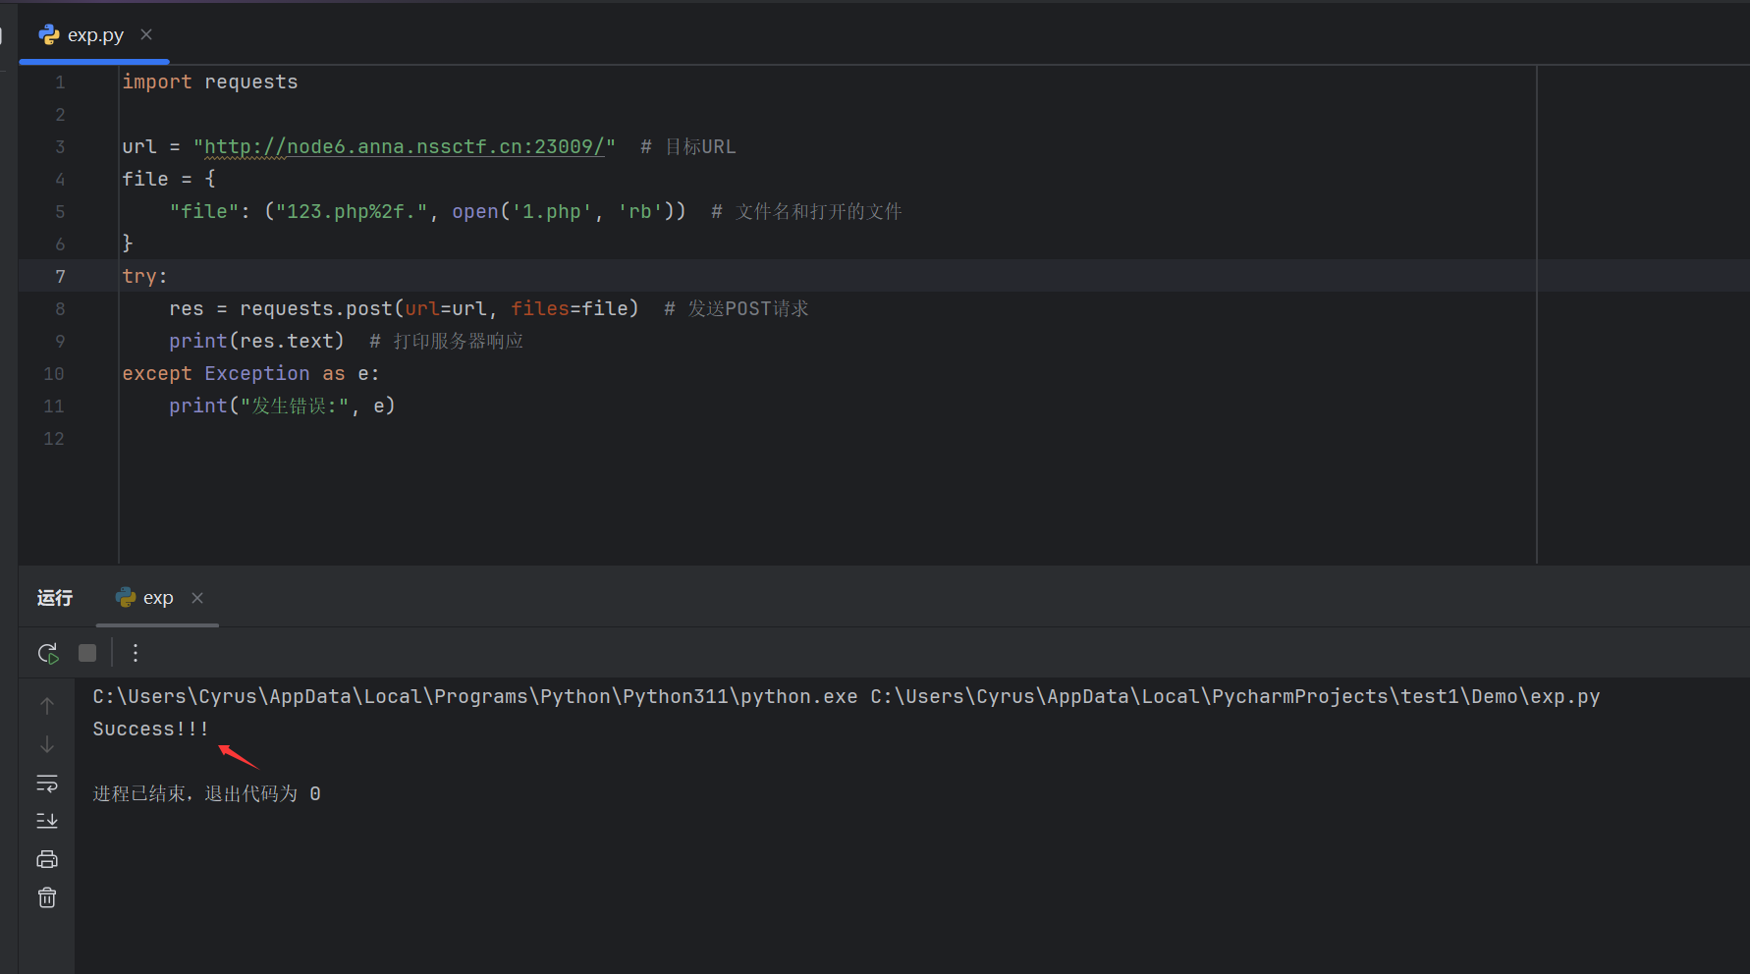Click the 'except Exception as e:' line
The width and height of the screenshot is (1750, 974).
(x=250, y=373)
